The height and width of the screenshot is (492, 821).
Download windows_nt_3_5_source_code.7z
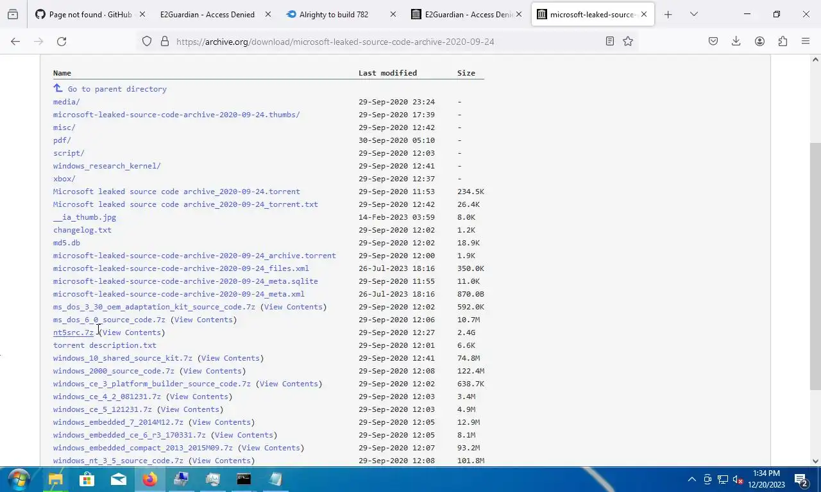(118, 461)
